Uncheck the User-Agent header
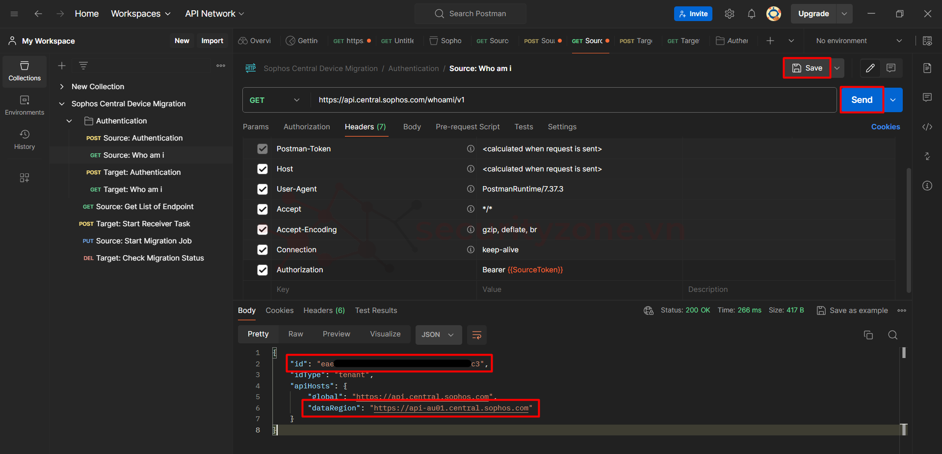 (x=262, y=189)
